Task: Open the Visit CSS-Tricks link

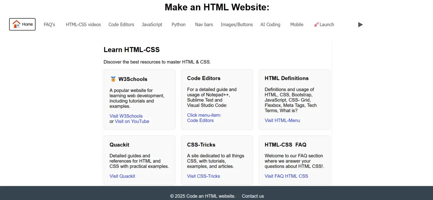Action: point(203,176)
